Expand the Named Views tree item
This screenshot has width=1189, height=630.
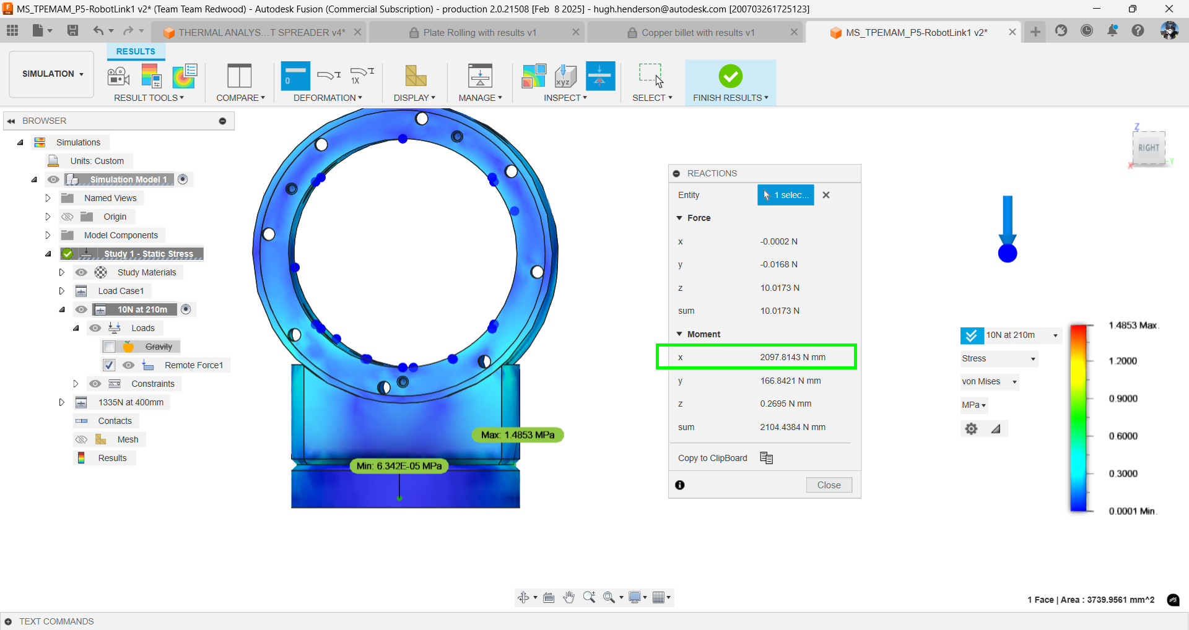click(x=48, y=197)
